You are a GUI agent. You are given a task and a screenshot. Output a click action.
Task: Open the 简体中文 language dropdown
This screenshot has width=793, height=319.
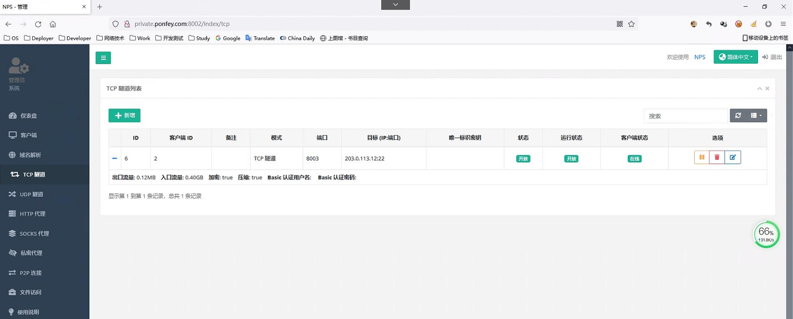click(x=735, y=57)
